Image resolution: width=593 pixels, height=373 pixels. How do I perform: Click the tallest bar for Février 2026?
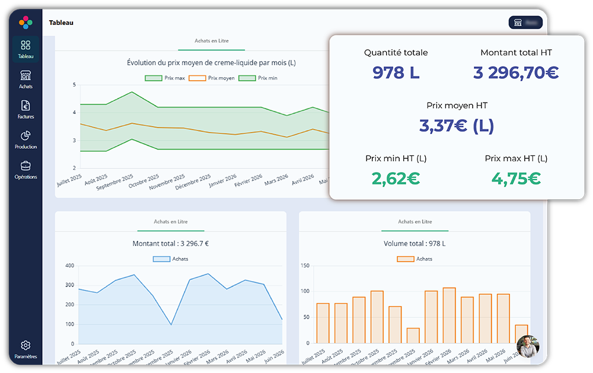449,315
